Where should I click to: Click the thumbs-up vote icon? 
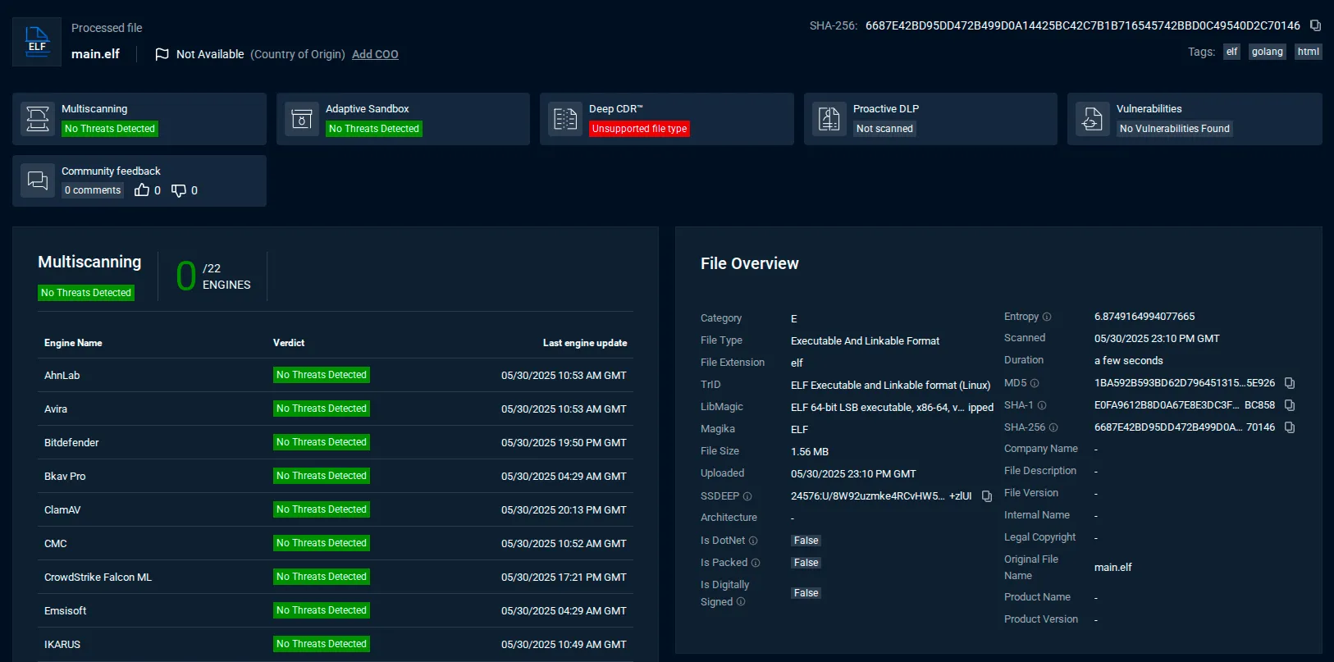pos(142,190)
